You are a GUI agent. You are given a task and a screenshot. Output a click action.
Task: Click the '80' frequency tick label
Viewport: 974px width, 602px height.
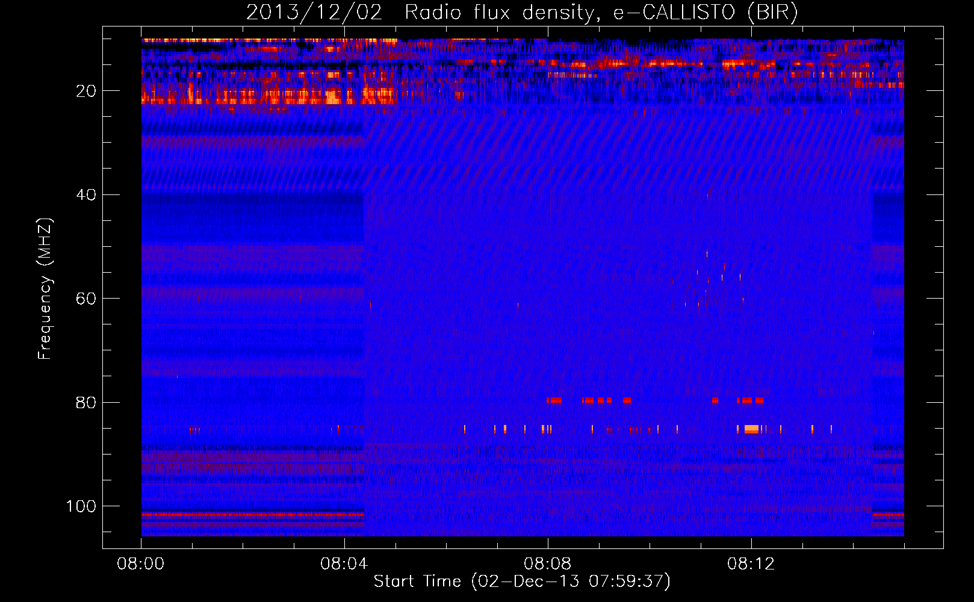coord(87,402)
